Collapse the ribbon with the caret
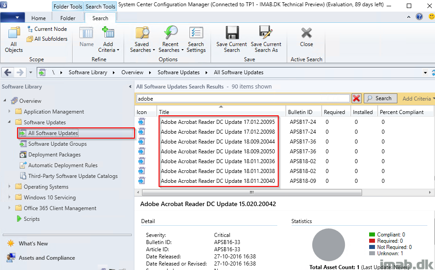 (409, 17)
